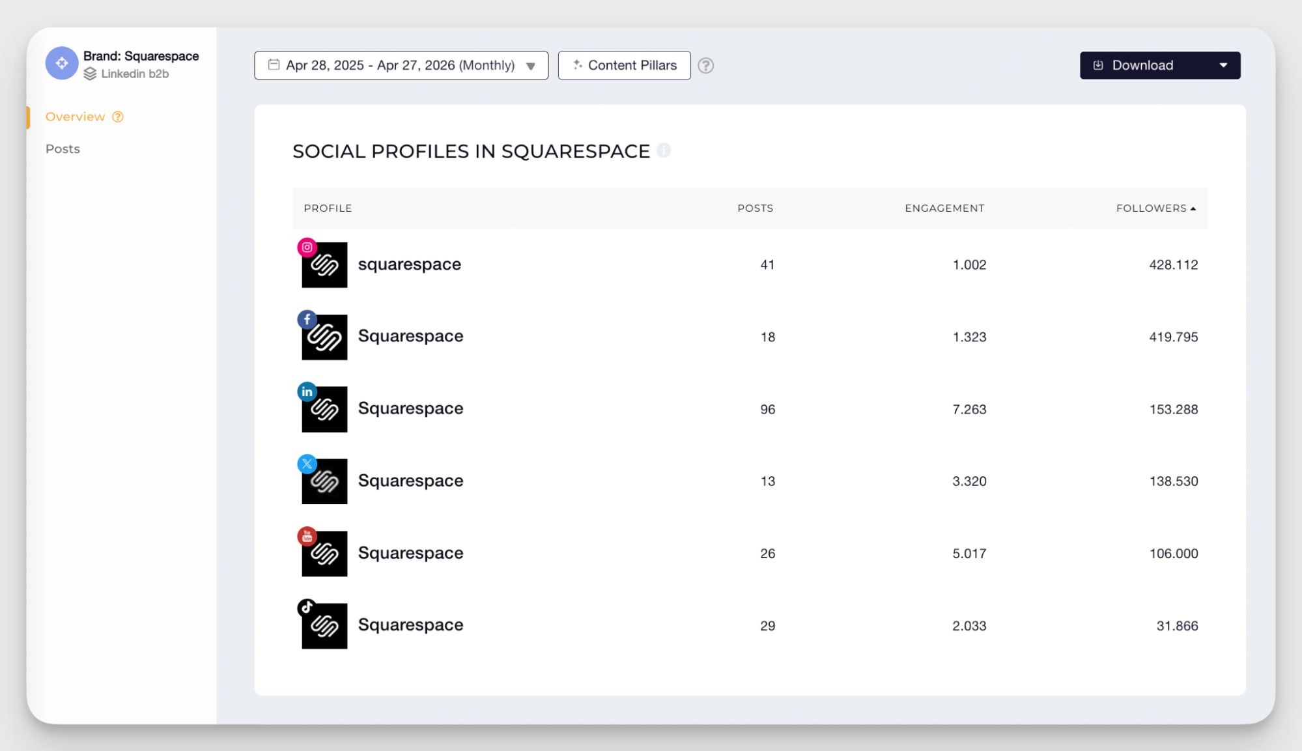The image size is (1302, 751).
Task: Open the Squarespace name in the X row
Action: [x=411, y=481]
